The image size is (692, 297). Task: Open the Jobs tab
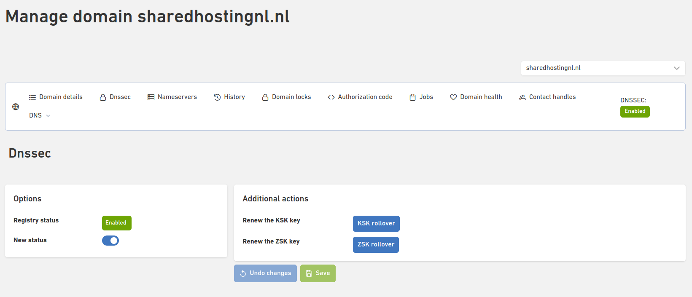[421, 97]
